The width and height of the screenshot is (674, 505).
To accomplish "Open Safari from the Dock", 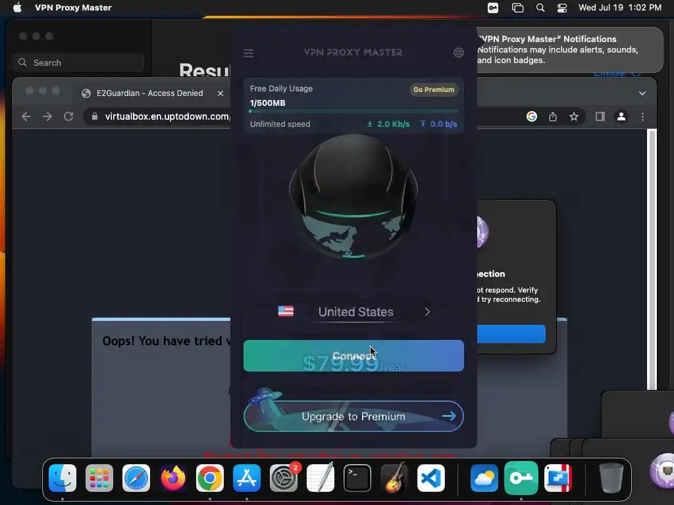I will 136,478.
